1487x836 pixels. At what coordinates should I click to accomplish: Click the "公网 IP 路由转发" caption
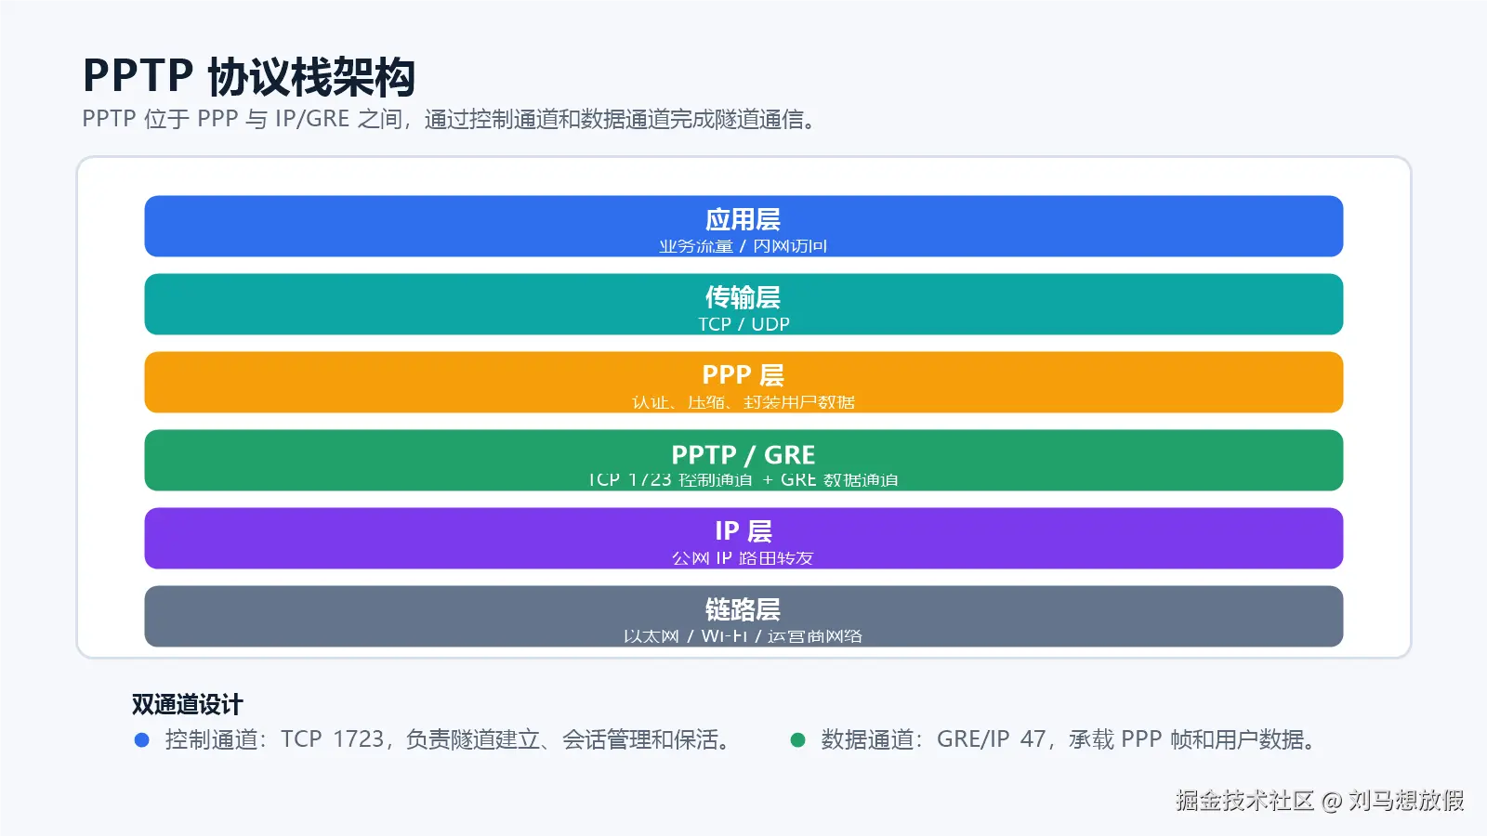click(743, 558)
